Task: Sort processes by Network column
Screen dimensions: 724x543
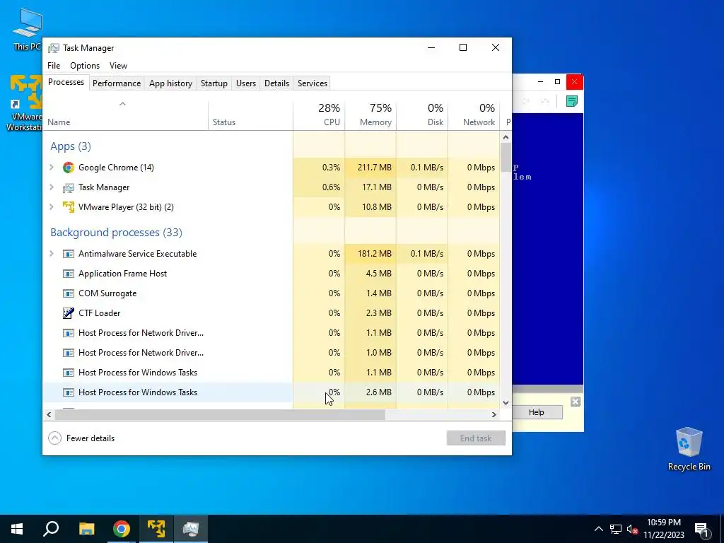Action: [x=474, y=115]
